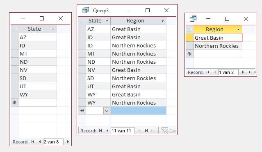Viewport: 262px width, 152px height.
Task: Jump to last record in Query3 navigator
Action: pyautogui.click(x=146, y=131)
